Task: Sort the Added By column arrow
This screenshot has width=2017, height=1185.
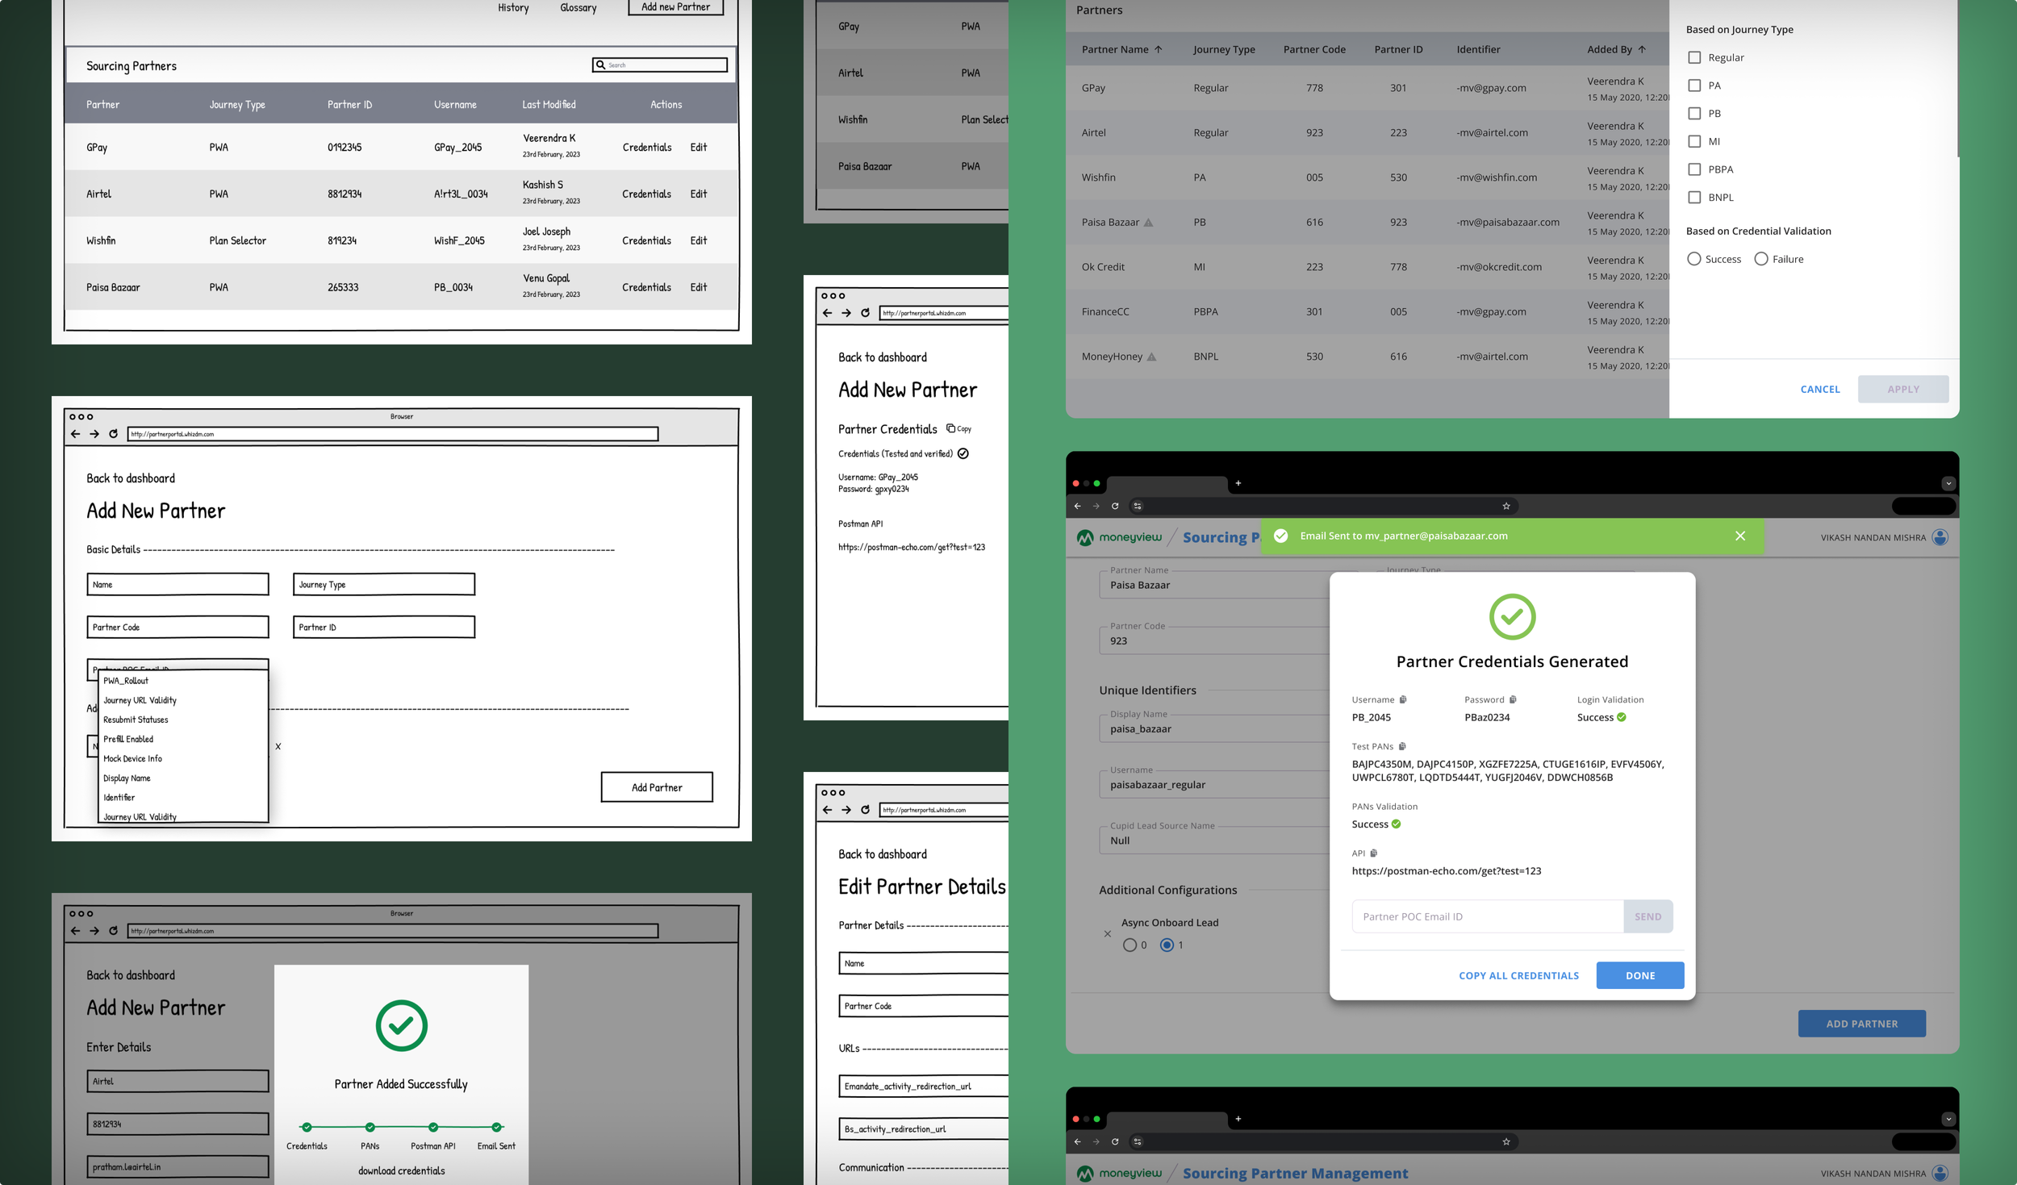Action: tap(1642, 49)
